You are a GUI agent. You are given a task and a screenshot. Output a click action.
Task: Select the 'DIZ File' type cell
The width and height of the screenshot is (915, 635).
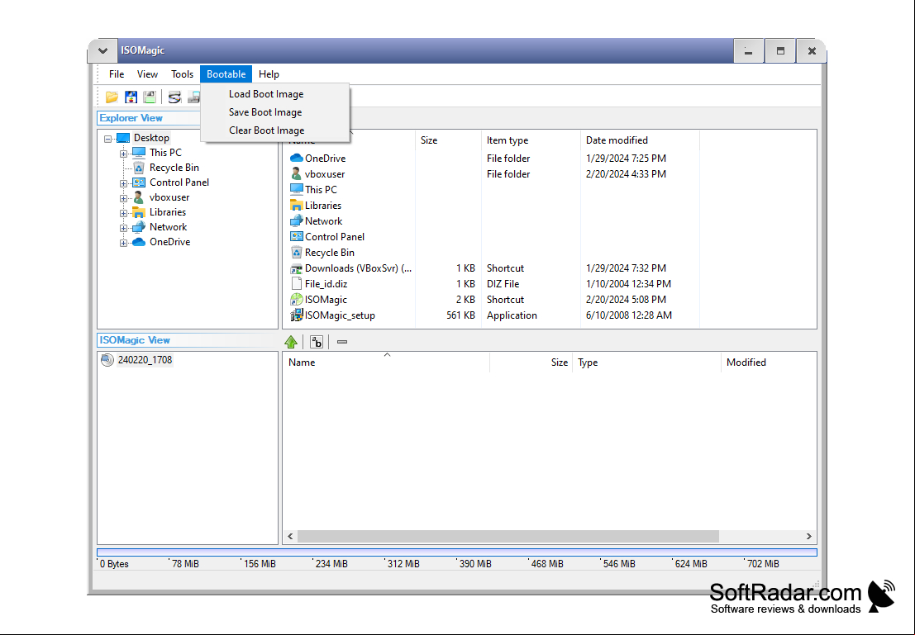(x=503, y=284)
